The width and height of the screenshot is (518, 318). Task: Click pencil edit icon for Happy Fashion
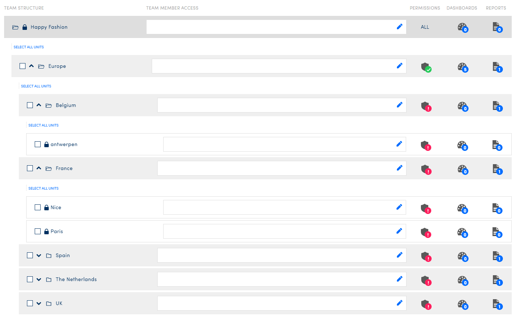coord(399,27)
